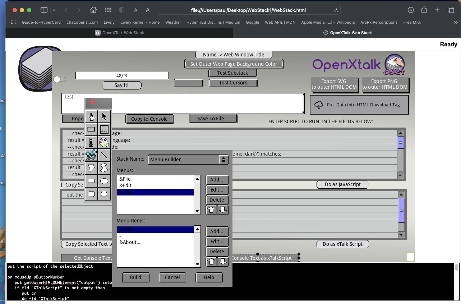461x304 pixels.
Task: Choose the Field tool with dashed lines
Action: [104, 129]
